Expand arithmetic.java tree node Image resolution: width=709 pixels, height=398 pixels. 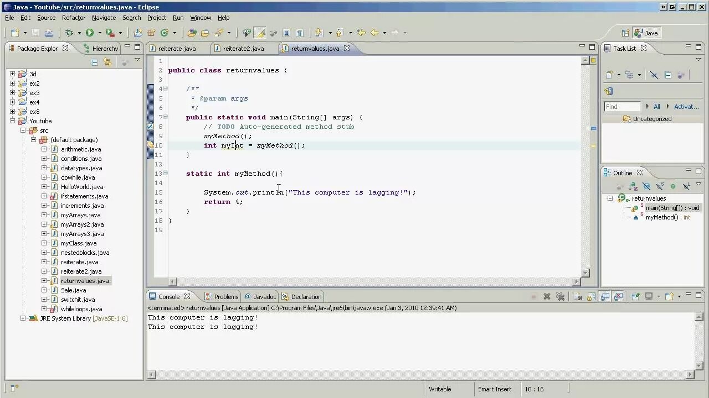(44, 149)
